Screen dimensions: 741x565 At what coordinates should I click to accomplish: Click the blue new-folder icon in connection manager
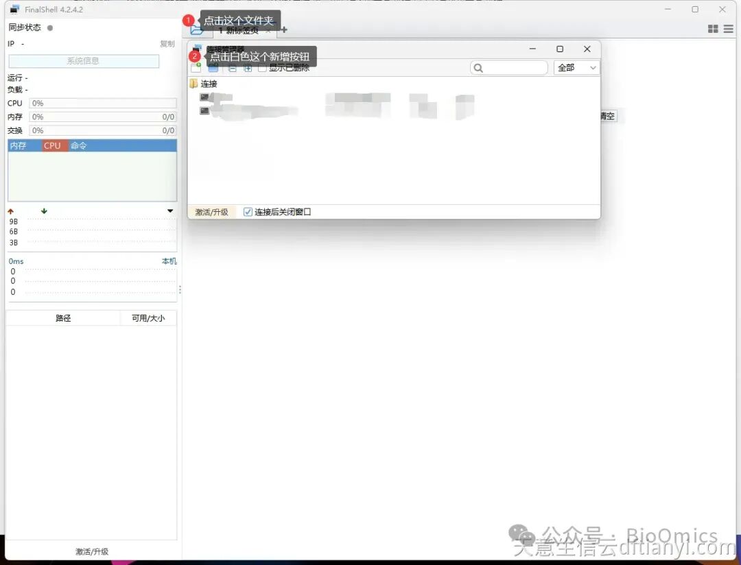[213, 69]
